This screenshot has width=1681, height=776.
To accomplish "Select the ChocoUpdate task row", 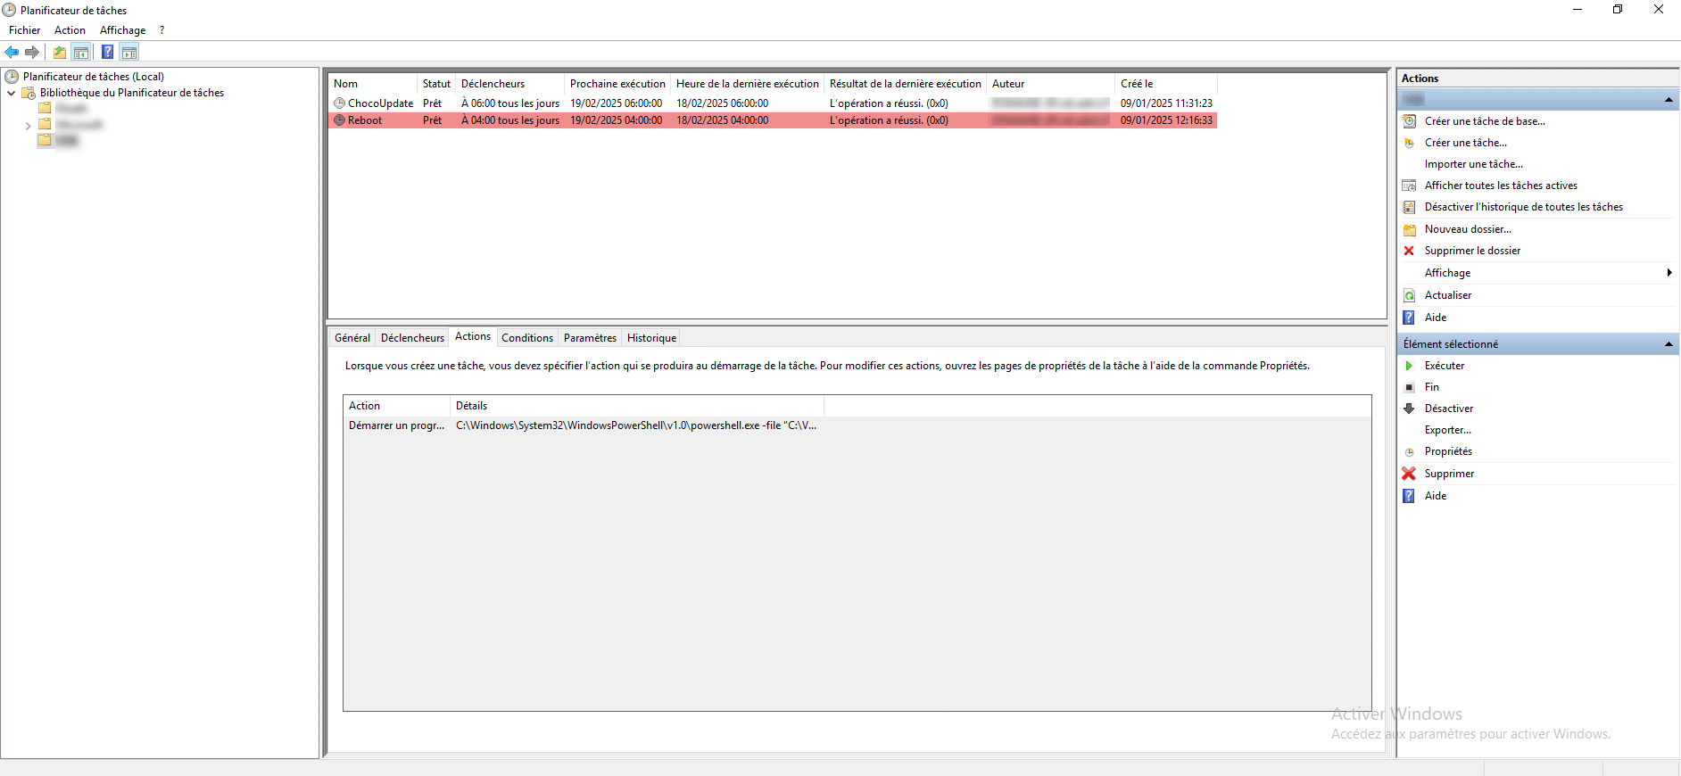I will click(x=380, y=103).
